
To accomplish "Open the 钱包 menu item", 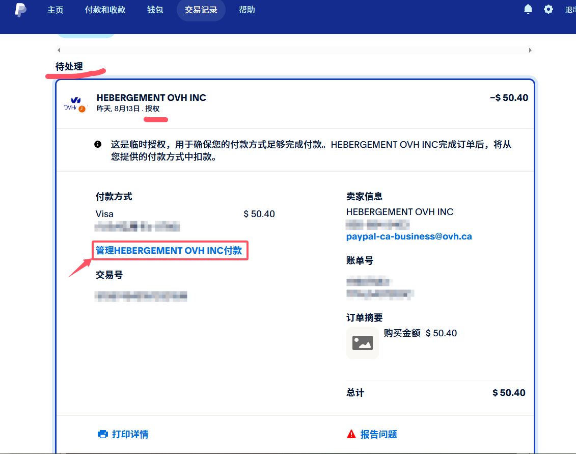I will click(x=155, y=10).
